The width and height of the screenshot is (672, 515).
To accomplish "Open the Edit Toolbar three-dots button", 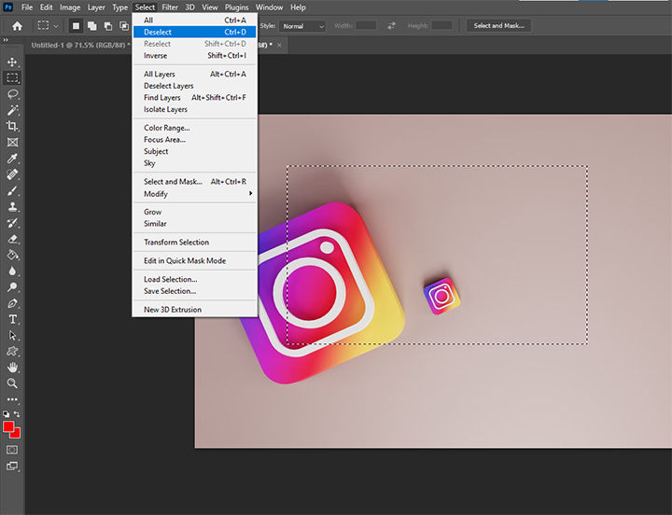I will point(12,399).
